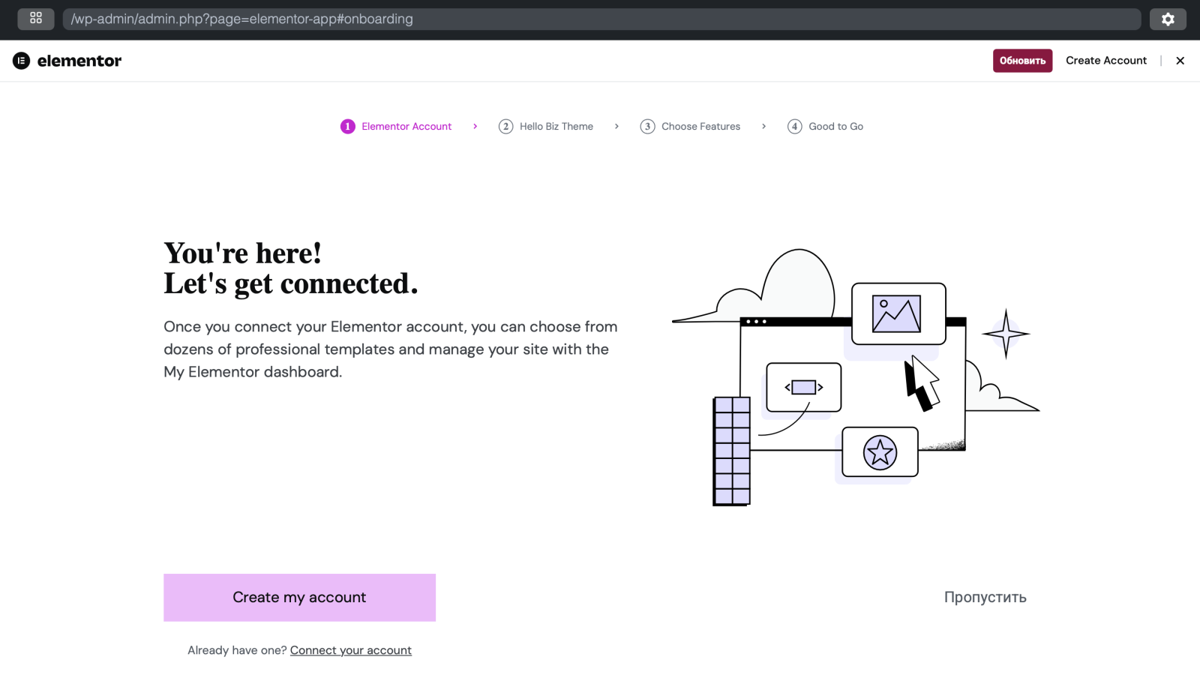Click the chevron after Hello Biz Theme
This screenshot has width=1200, height=681.
(x=616, y=127)
